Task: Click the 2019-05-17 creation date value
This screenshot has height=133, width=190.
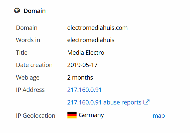Action: 82,65
